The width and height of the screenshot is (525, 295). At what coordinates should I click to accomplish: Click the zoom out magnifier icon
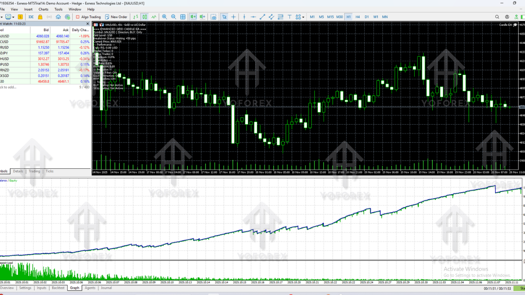click(x=173, y=17)
